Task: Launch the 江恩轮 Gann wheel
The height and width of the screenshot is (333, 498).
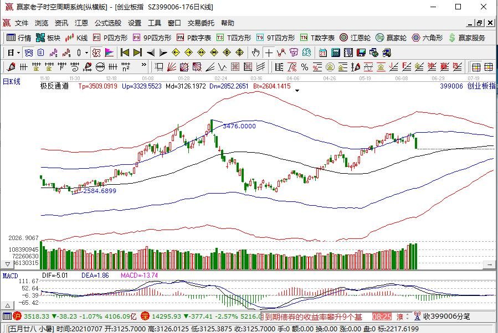Action: tap(355, 38)
